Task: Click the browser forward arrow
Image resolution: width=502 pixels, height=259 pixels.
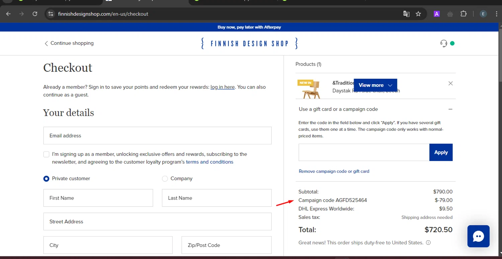Action: coord(21,14)
